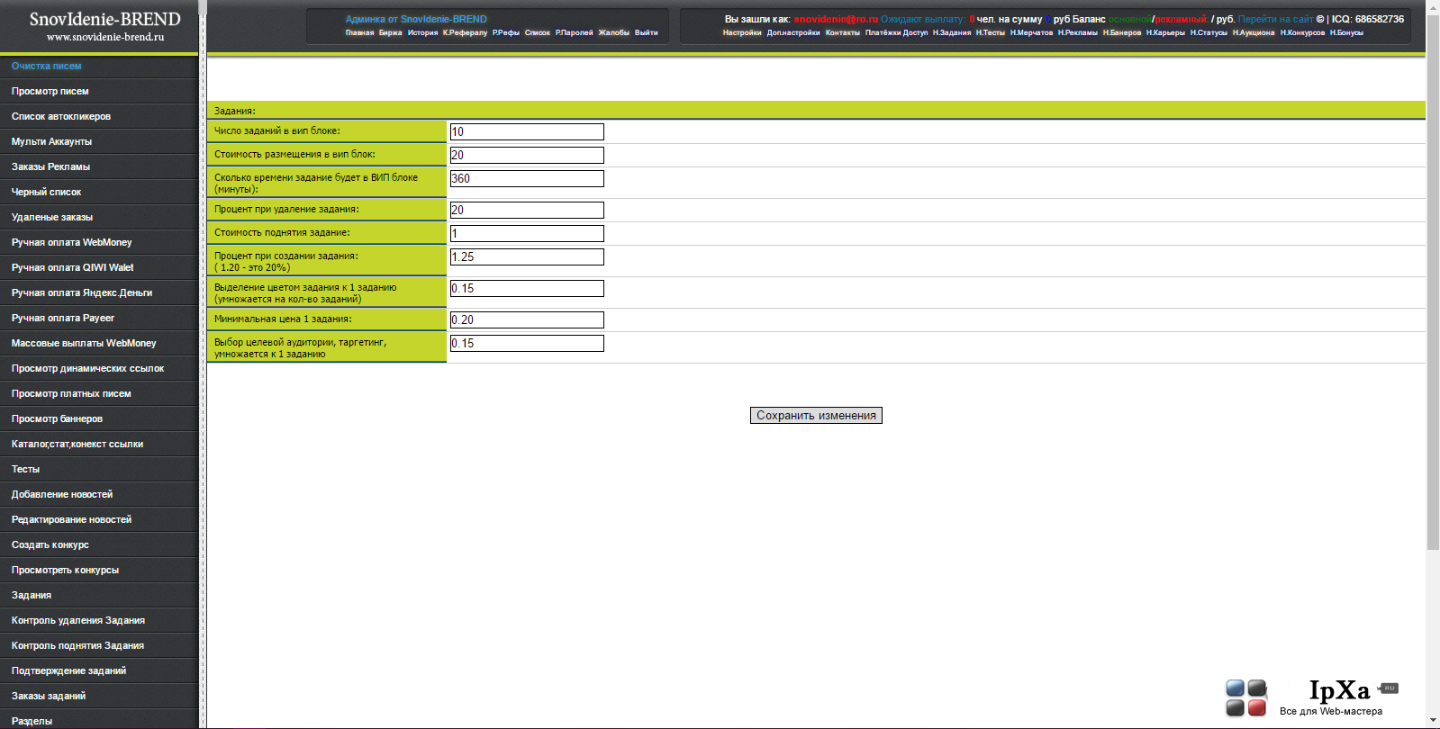Open the Биржа top menu link

tap(391, 33)
